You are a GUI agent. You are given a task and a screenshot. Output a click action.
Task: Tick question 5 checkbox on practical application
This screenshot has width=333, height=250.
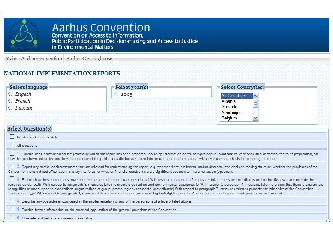click(x=12, y=209)
